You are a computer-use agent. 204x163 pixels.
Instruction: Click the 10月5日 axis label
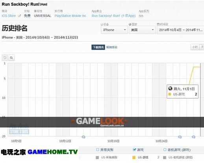16,141
